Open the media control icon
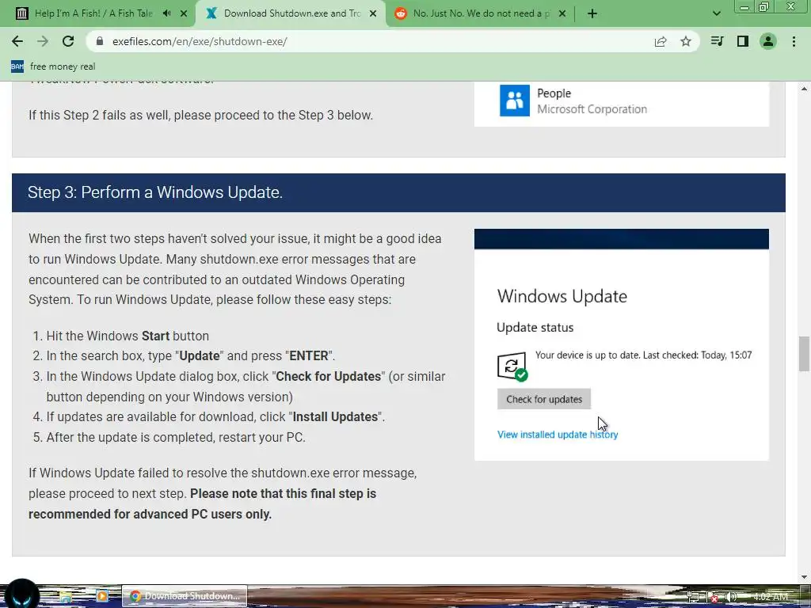 point(717,41)
